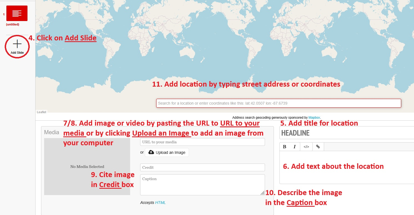
Task: Click inside the Caption text area
Action: (202, 185)
